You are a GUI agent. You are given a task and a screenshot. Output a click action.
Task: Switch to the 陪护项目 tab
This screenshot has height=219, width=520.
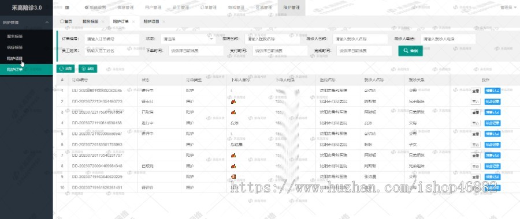(x=151, y=21)
